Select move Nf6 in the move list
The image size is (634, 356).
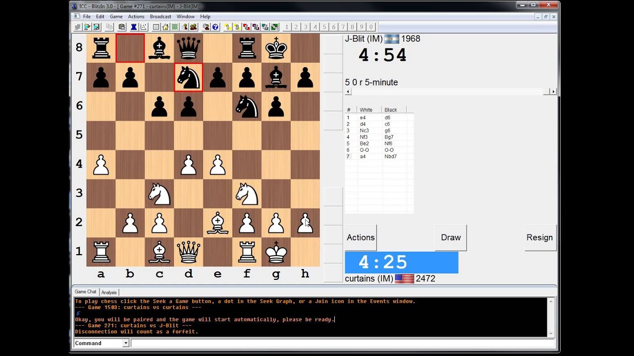(388, 143)
